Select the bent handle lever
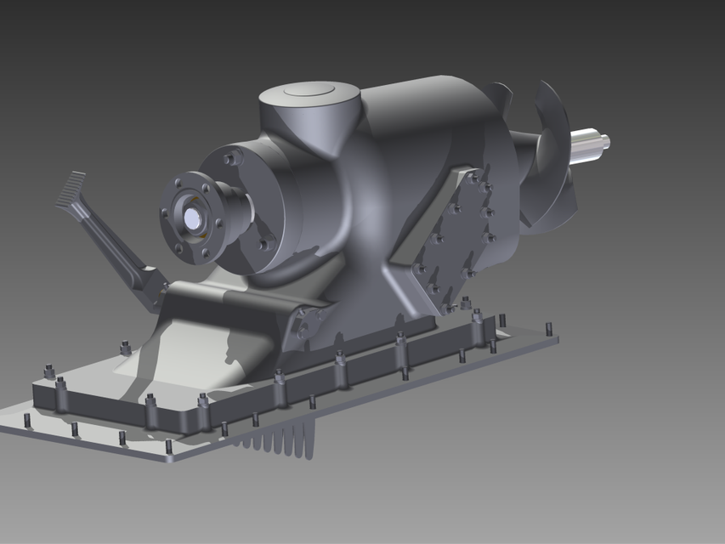725x544 pixels. (102, 229)
